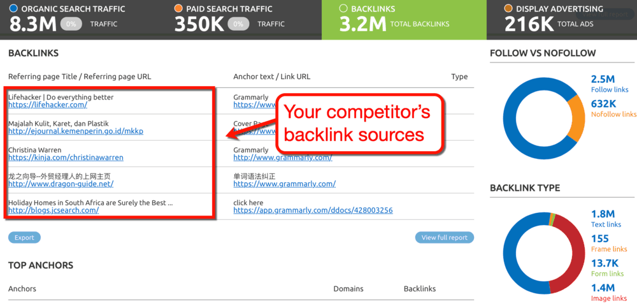The width and height of the screenshot is (637, 306).
Task: Click the 3.2M total backlinks figure
Action: 363,24
